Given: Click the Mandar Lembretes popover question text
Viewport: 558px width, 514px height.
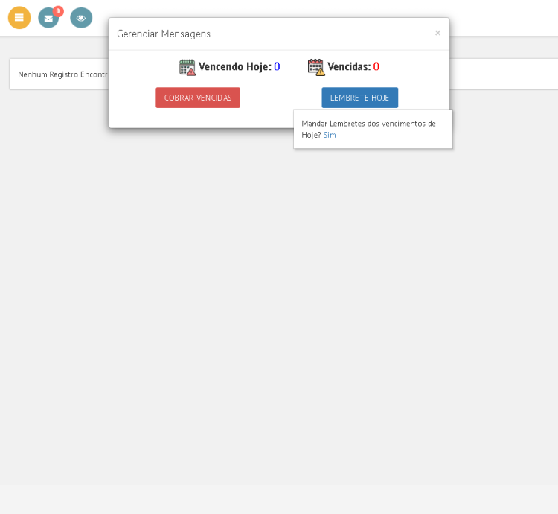Looking at the screenshot, I should 368,124.
